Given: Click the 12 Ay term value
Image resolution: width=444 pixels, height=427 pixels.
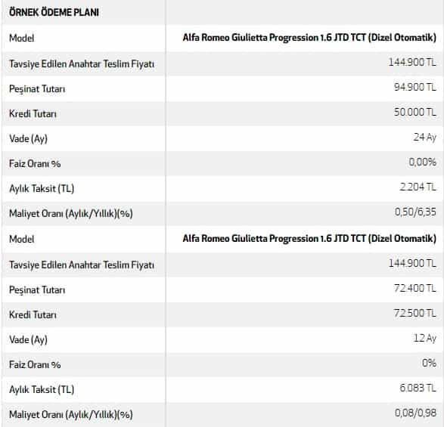Looking at the screenshot, I should (x=425, y=338).
